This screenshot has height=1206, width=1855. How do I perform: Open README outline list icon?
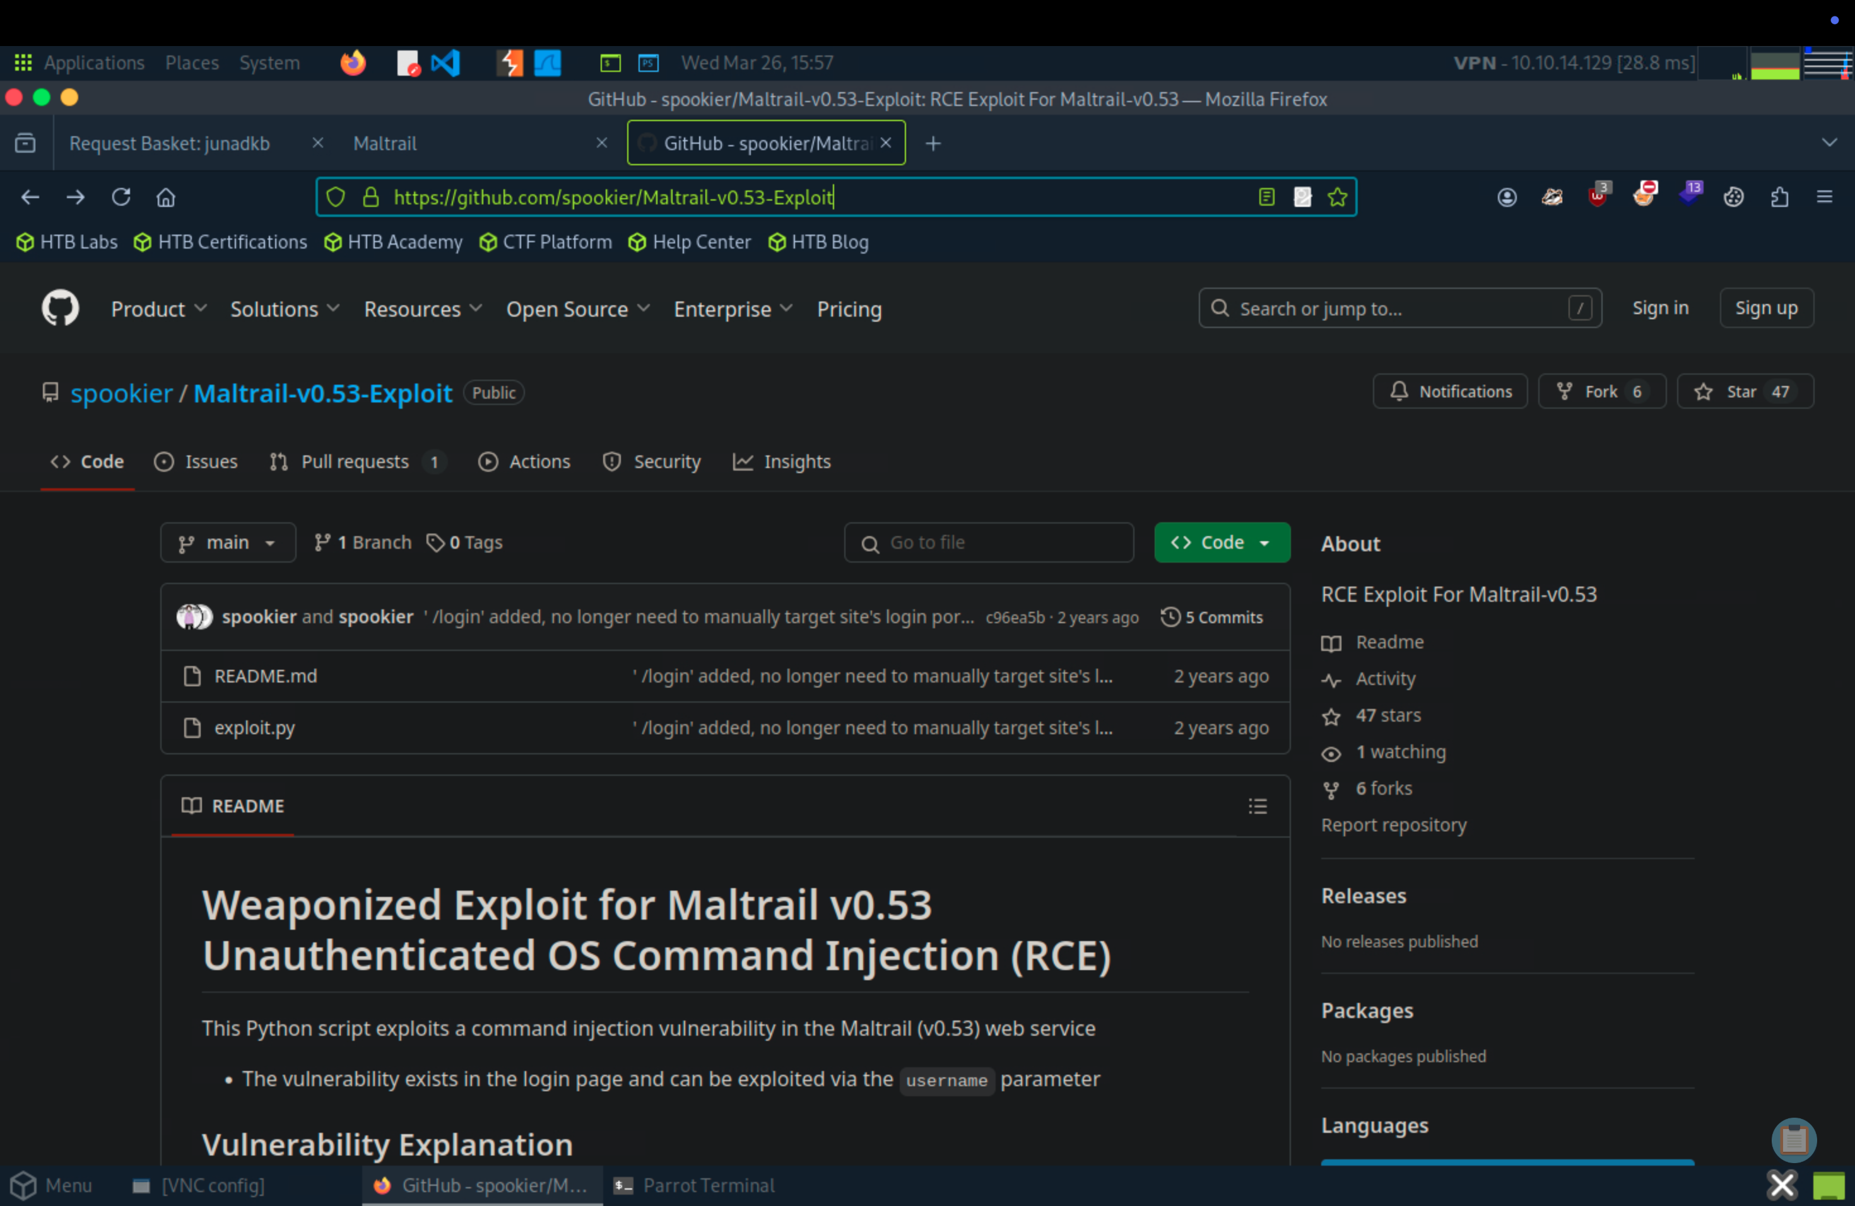click(x=1257, y=806)
